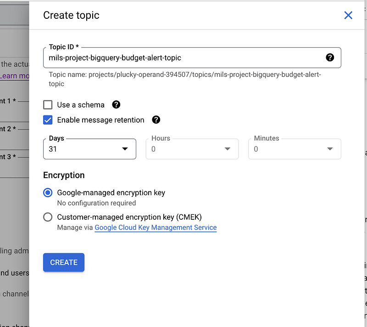This screenshot has width=367, height=327.
Task: Follow the Learn more link behind panel
Action: click(15, 76)
